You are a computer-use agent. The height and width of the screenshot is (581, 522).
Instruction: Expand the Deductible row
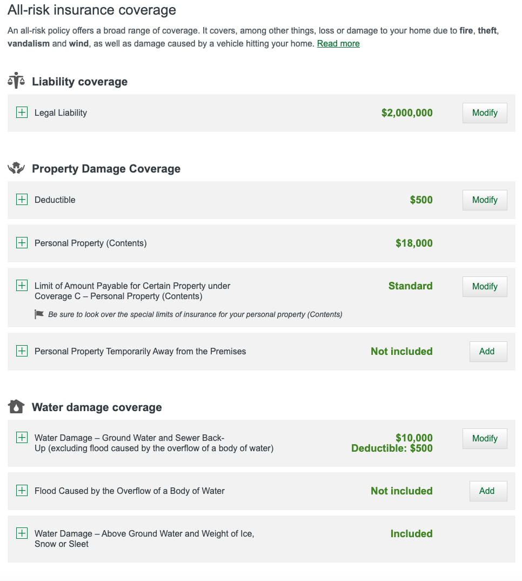click(22, 200)
